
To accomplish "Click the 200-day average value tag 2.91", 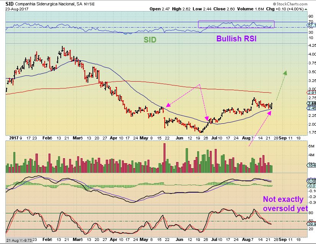I will point(311,93).
